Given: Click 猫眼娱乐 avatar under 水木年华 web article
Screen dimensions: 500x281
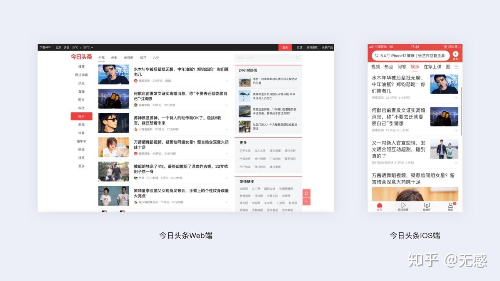Looking at the screenshot, I should click(135, 81).
